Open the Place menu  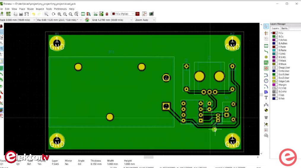(x=22, y=9)
